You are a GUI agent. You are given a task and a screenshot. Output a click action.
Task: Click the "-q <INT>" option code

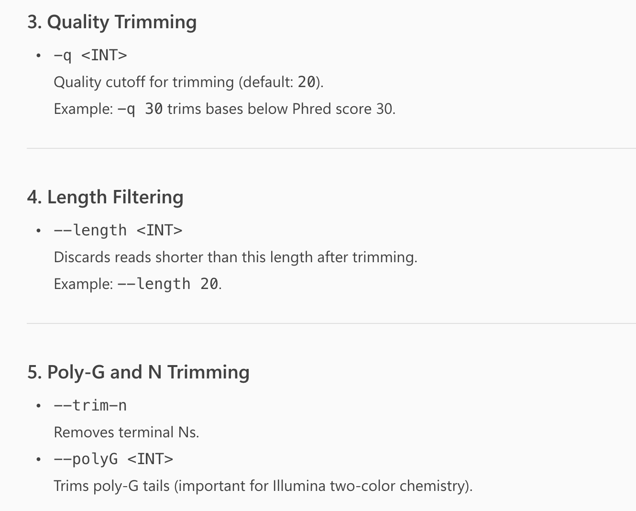tap(90, 56)
